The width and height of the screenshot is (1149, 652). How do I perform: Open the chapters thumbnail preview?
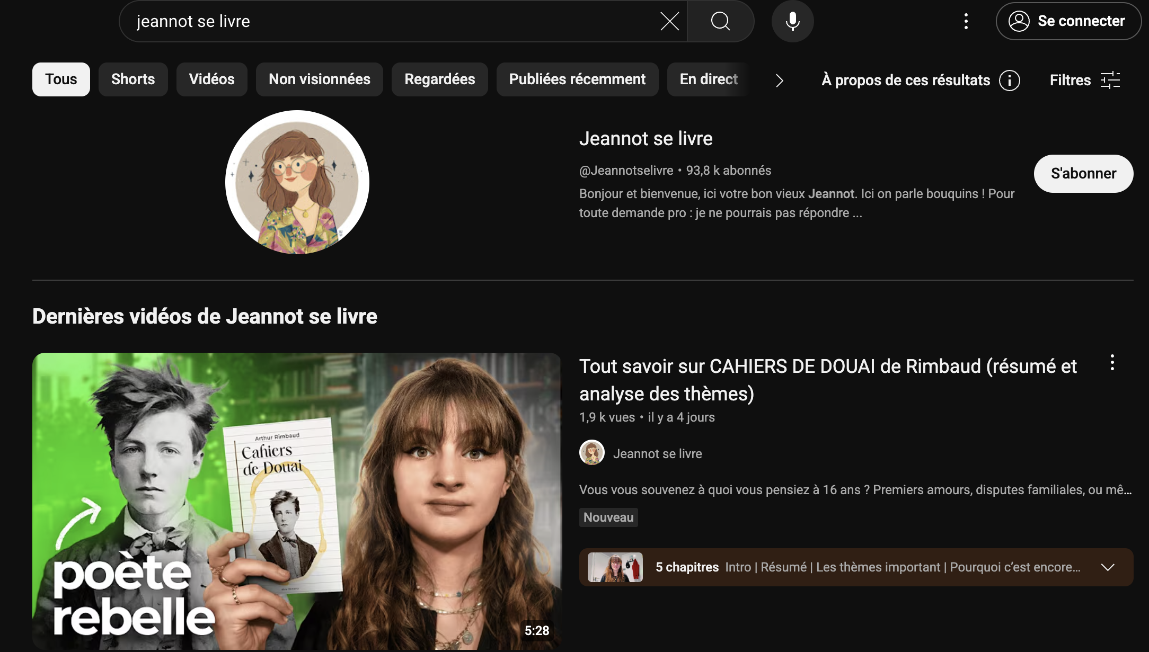(615, 567)
